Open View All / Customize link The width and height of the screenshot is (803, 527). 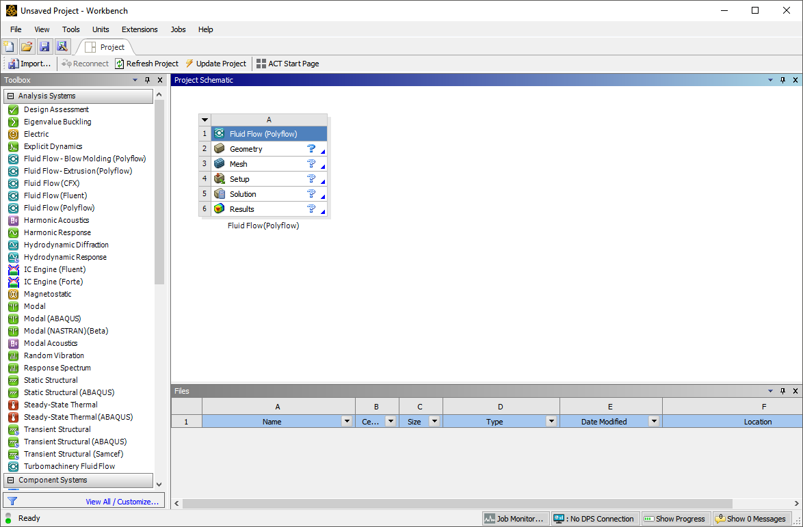coord(122,502)
